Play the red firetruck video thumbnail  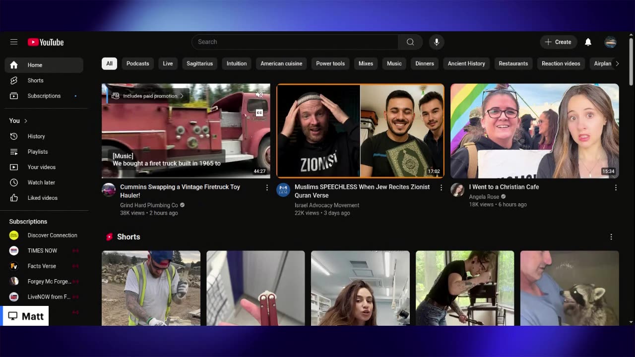coord(186,131)
